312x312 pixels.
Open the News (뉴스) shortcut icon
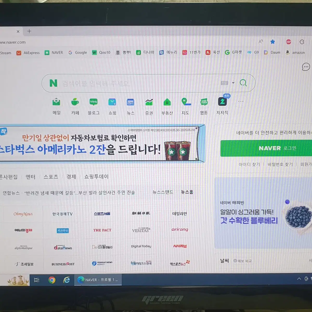[131, 102]
